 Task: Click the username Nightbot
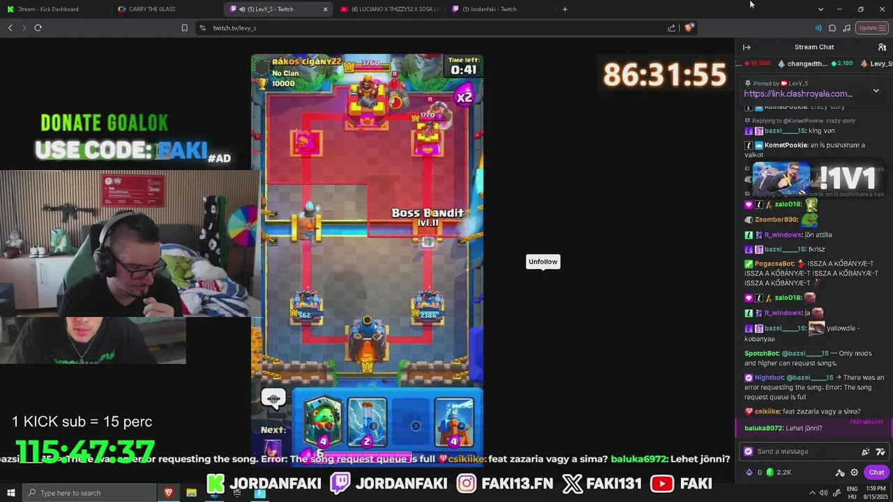coord(770,377)
